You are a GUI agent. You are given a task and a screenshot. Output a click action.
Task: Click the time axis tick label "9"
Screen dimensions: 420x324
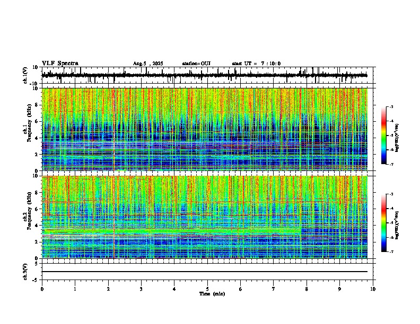pyautogui.click(x=339, y=289)
